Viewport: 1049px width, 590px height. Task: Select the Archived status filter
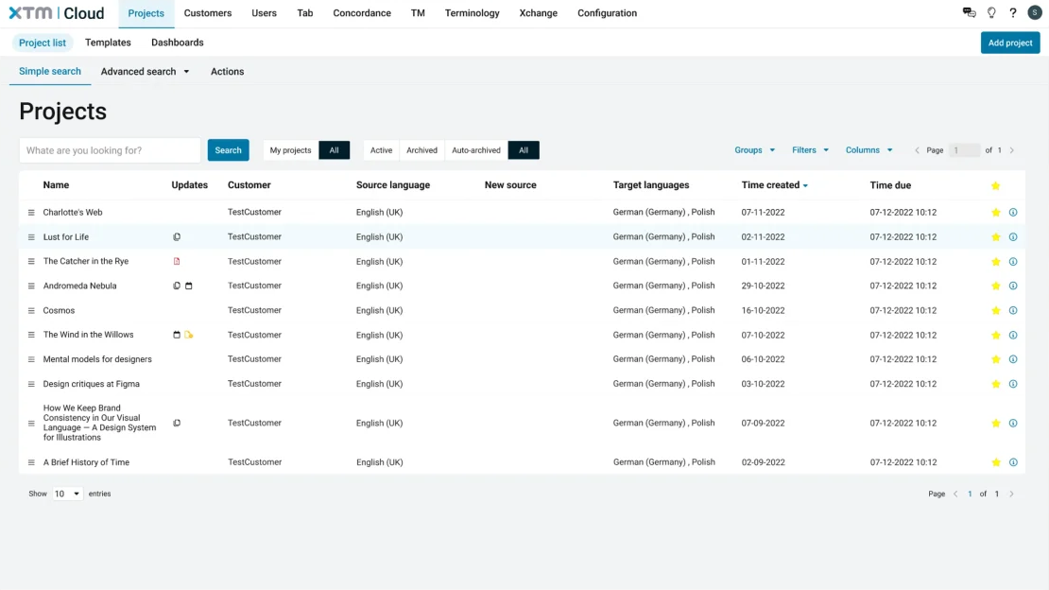pyautogui.click(x=421, y=150)
